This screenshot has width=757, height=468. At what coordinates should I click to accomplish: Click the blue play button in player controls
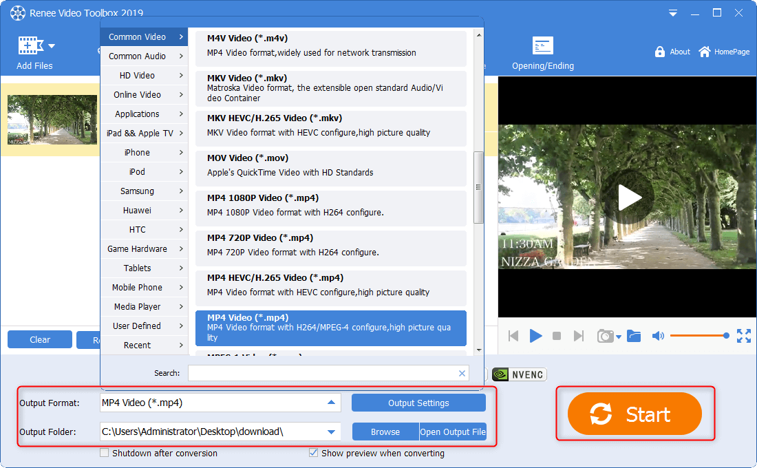tap(535, 336)
